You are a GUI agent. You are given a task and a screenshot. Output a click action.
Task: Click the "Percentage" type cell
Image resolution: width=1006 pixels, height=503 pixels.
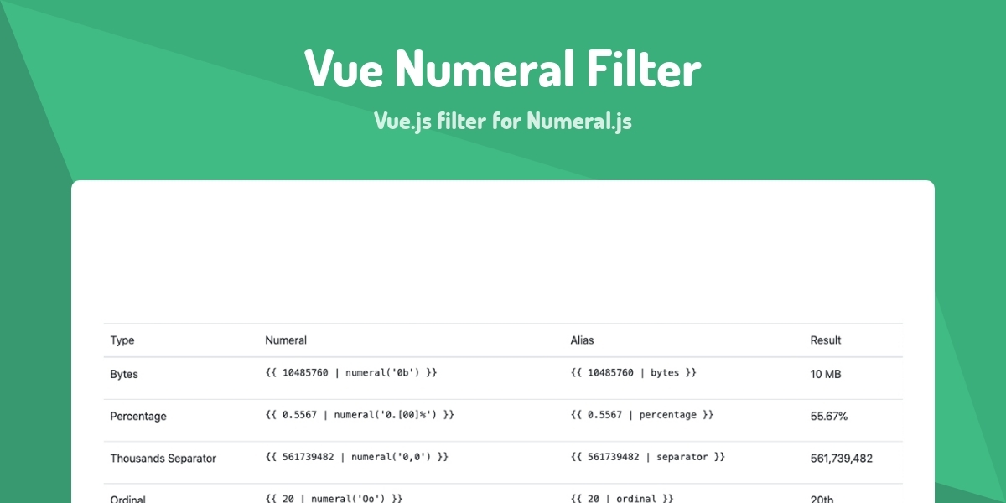point(138,417)
